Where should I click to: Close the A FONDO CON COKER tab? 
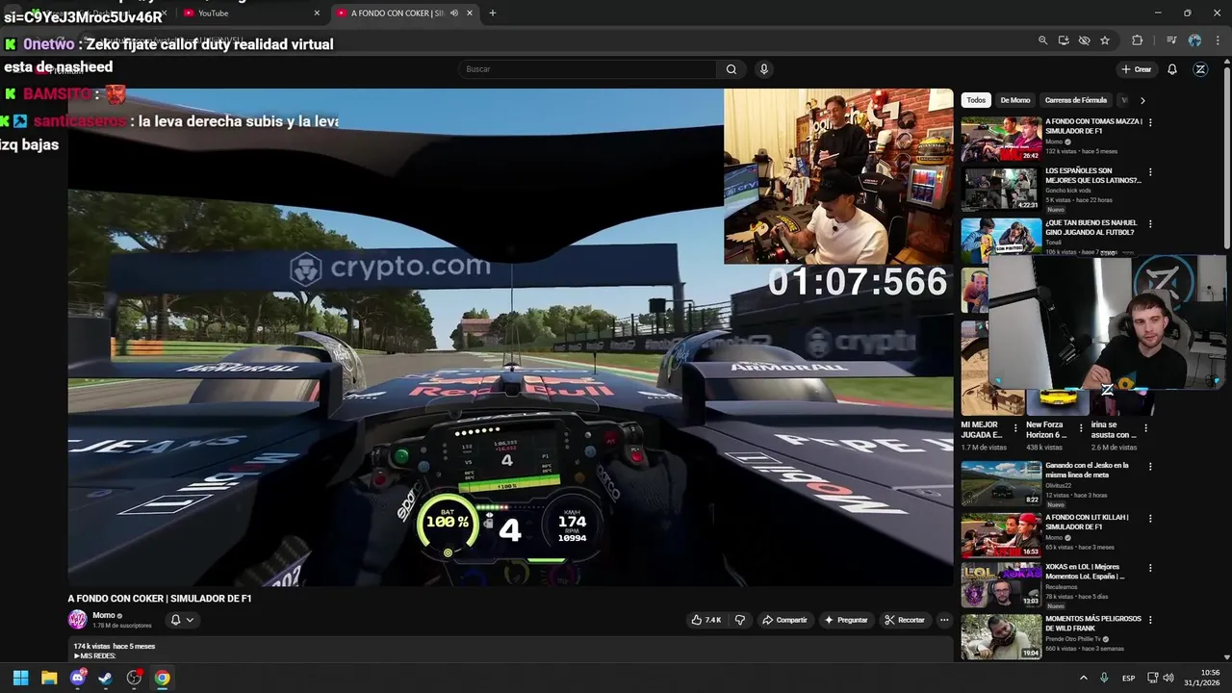click(x=469, y=13)
